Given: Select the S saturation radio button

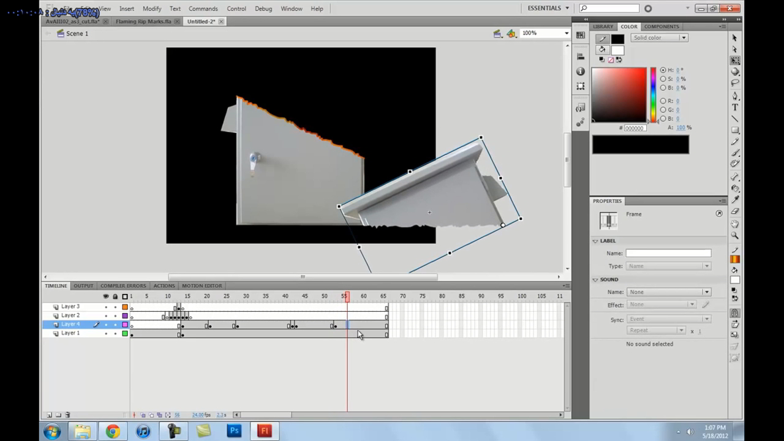Looking at the screenshot, I should click(663, 79).
